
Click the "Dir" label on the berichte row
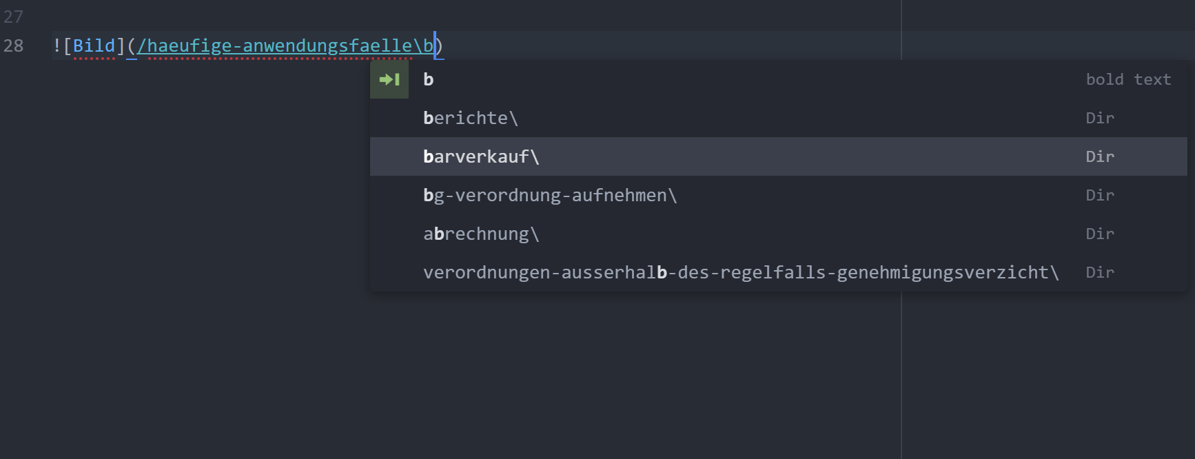tap(1099, 118)
